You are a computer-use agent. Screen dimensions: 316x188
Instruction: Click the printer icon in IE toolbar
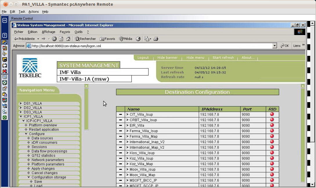point(156,38)
